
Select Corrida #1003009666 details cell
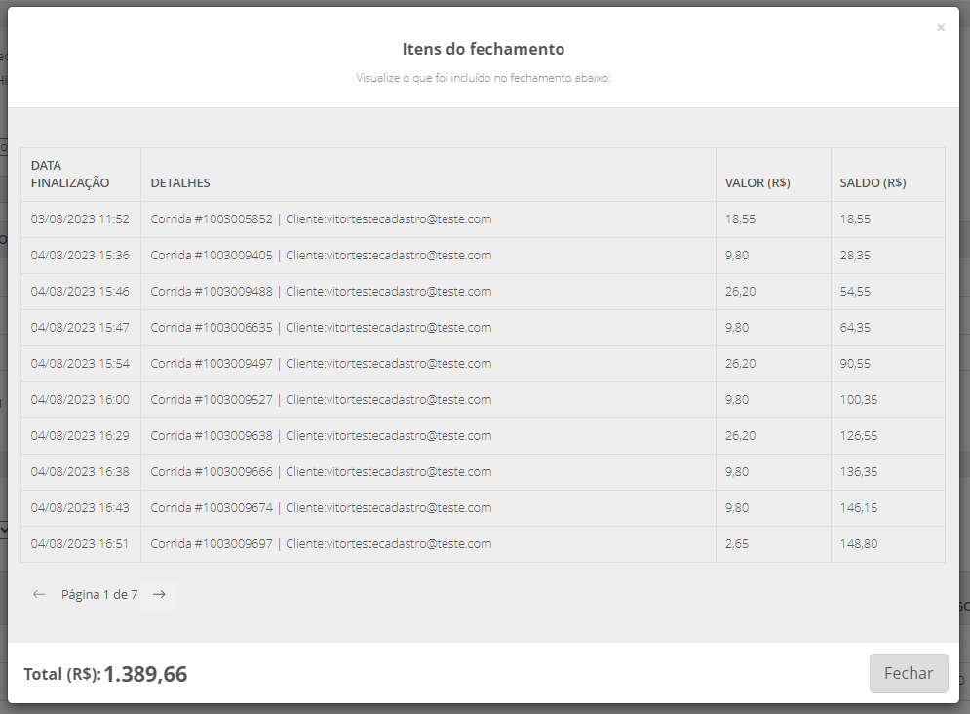(x=428, y=471)
